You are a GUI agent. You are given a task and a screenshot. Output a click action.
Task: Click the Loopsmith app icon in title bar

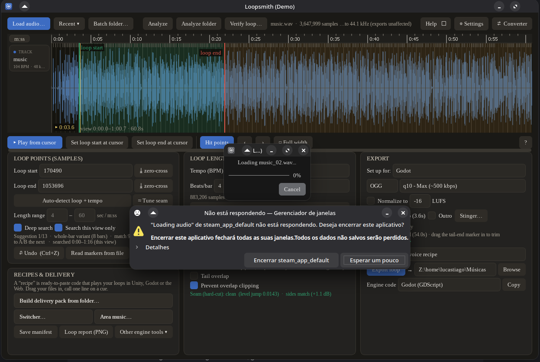(x=9, y=7)
